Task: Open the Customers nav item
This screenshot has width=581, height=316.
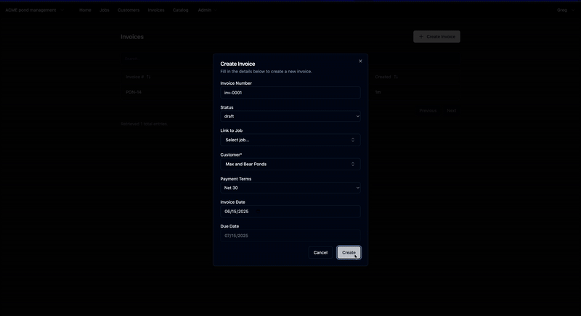Action: tap(129, 10)
